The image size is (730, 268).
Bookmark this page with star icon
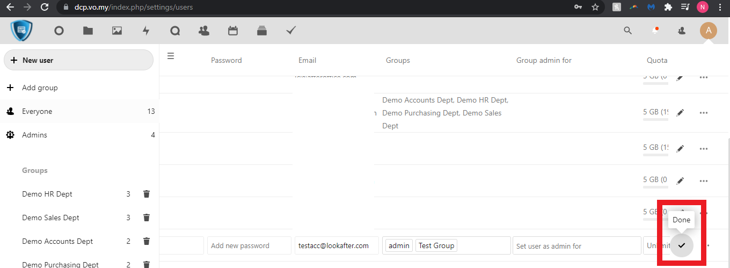coord(595,7)
